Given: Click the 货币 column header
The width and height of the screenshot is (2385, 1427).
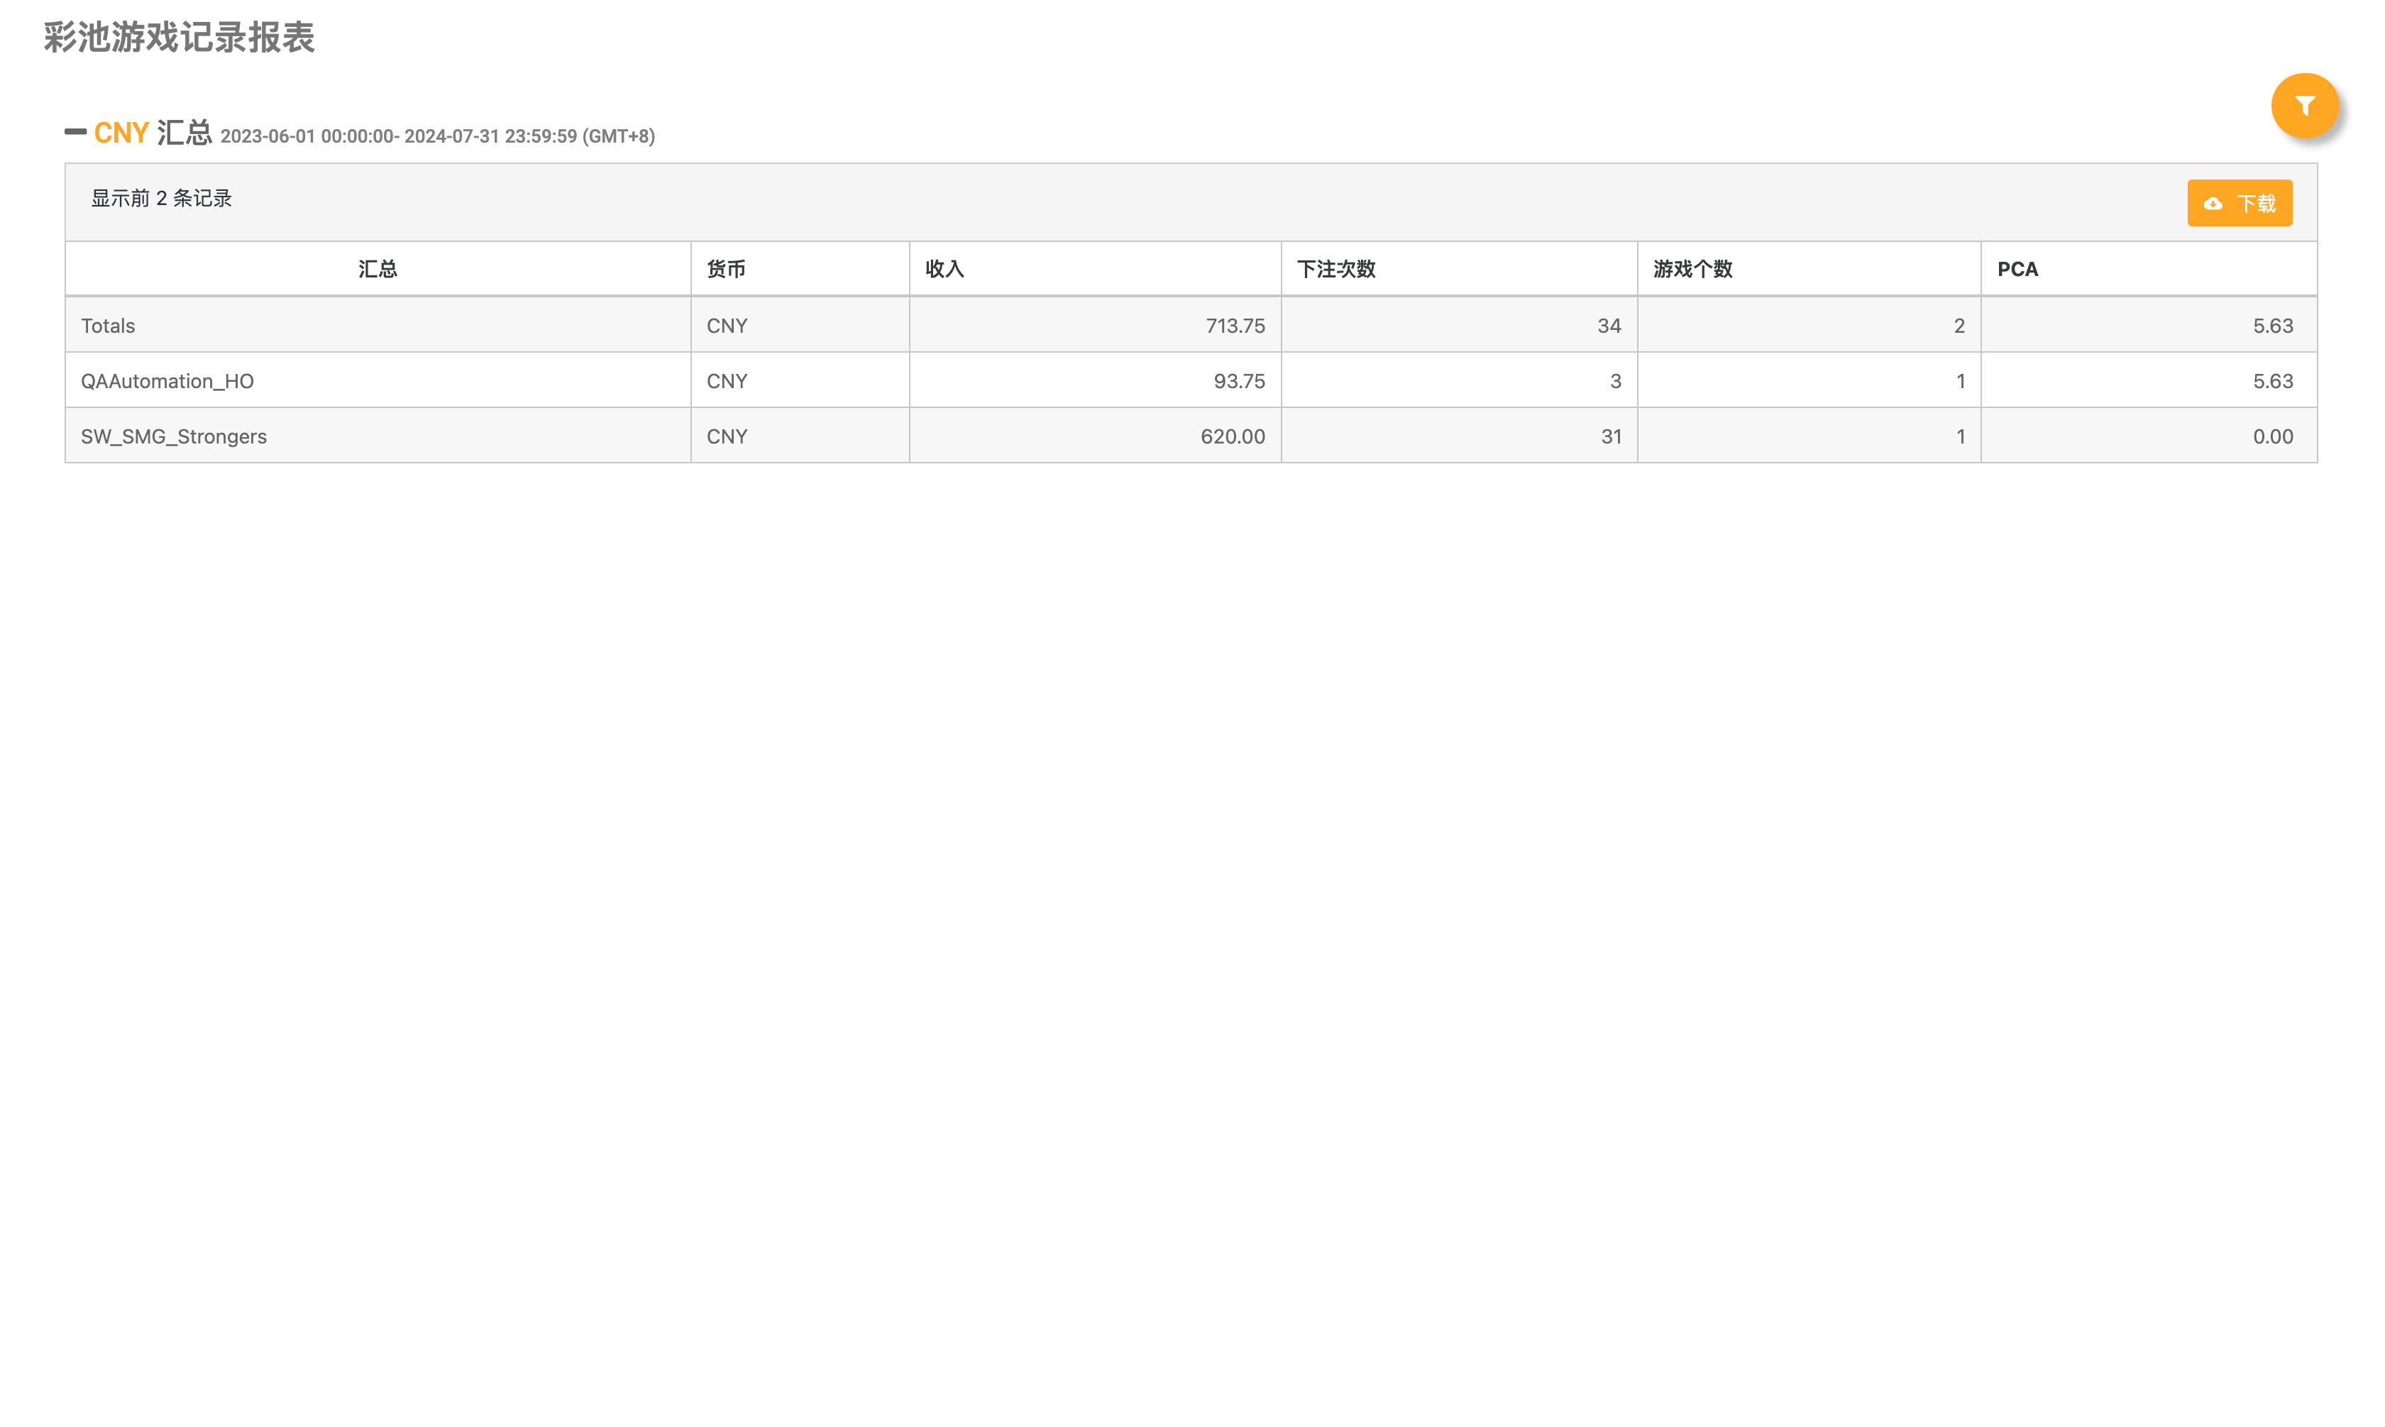Looking at the screenshot, I should pos(726,269).
